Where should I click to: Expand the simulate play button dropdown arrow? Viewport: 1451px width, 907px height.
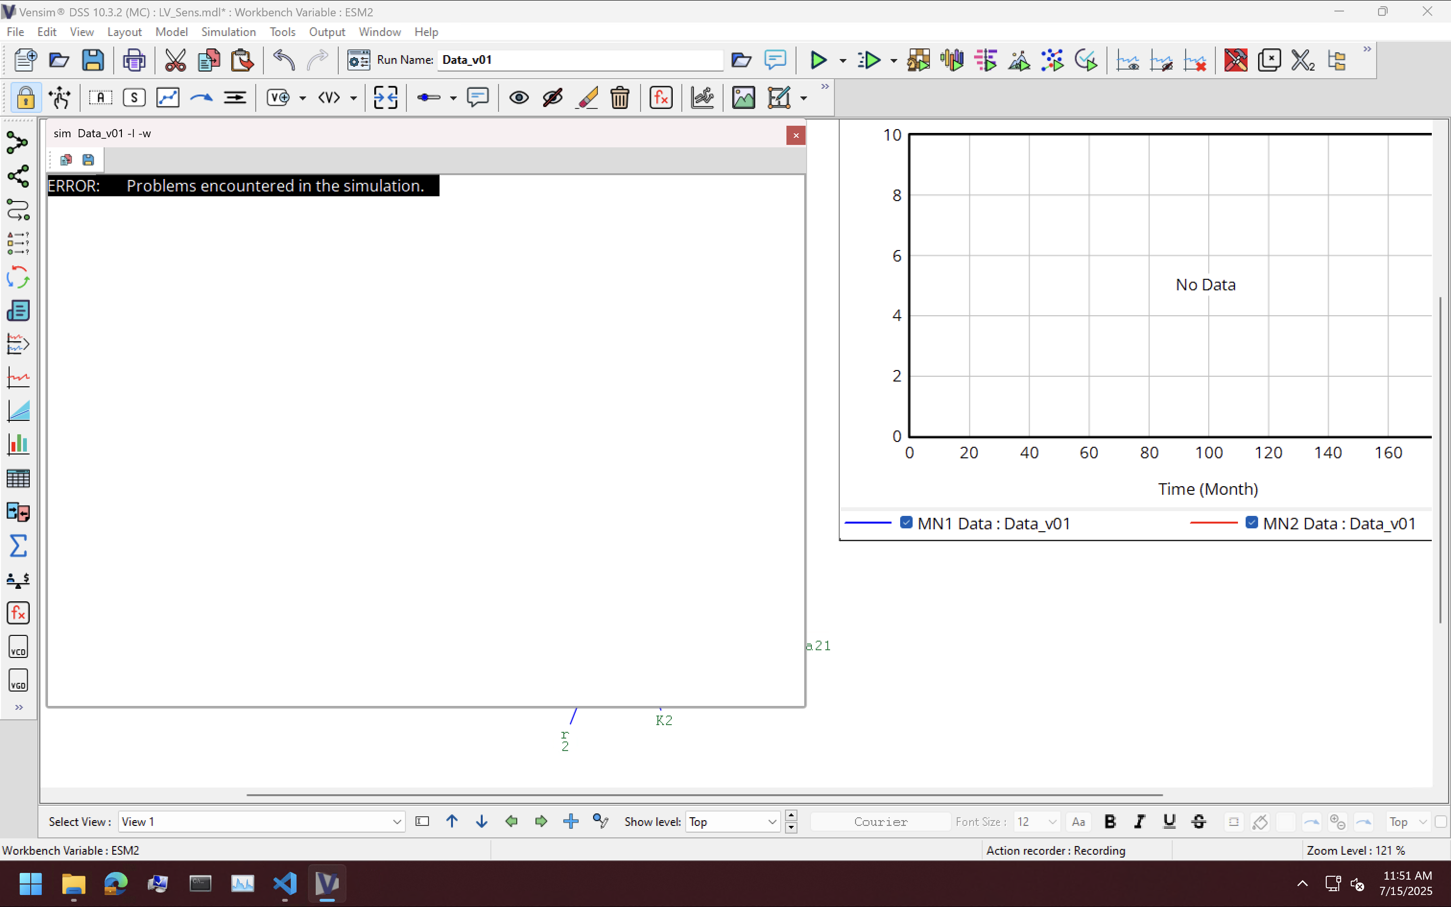(843, 60)
